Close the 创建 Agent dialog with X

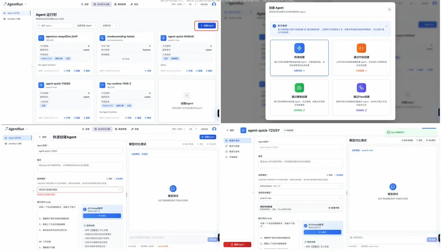tap(389, 9)
